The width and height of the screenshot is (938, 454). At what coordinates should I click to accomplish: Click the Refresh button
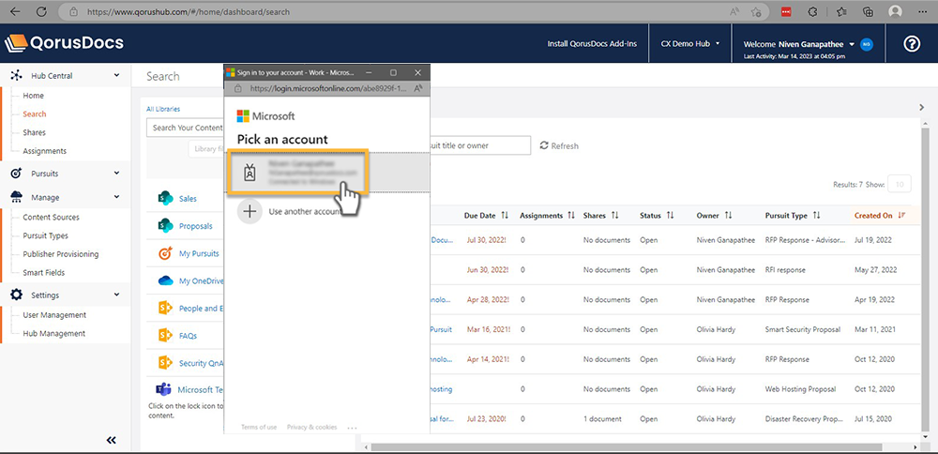click(x=559, y=145)
